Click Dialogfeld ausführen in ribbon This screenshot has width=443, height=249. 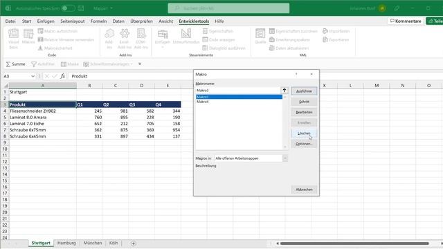(224, 48)
